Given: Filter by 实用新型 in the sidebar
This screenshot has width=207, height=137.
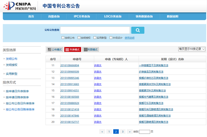Looking at the screenshot, I should [12, 74].
